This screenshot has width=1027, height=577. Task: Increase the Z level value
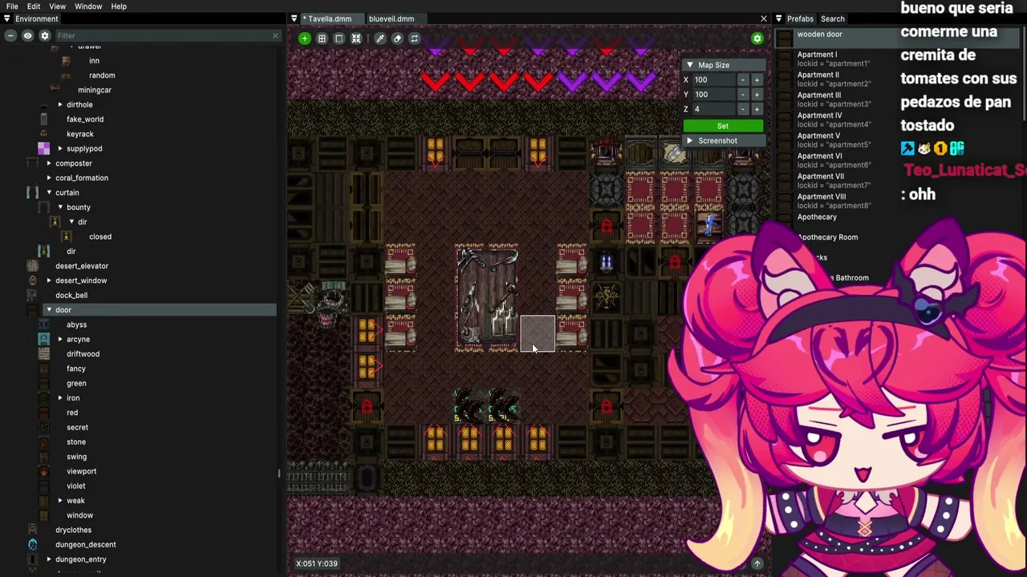[x=757, y=109]
